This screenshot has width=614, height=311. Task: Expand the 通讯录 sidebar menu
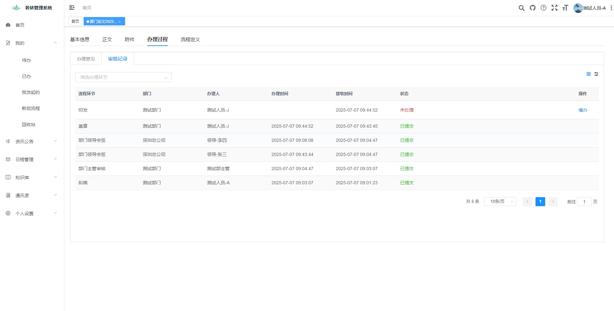pos(55,195)
